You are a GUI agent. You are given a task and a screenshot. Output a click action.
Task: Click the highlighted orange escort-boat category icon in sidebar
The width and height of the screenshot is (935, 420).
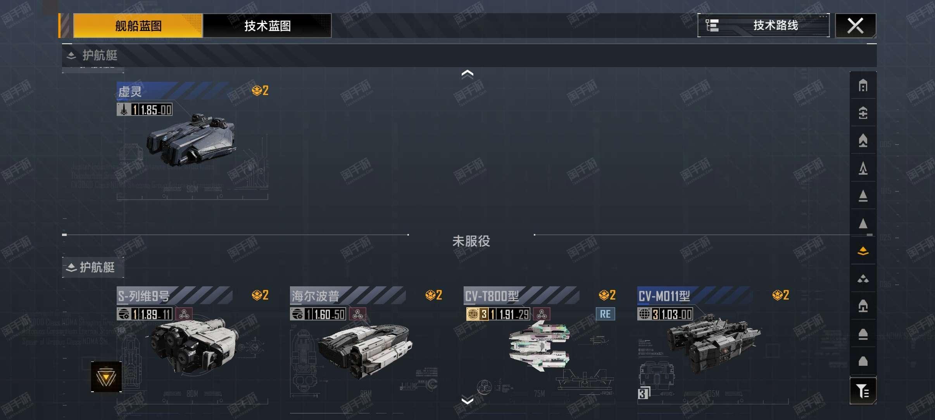point(863,251)
